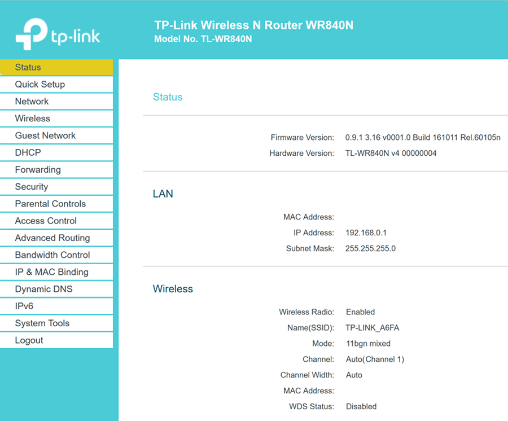This screenshot has height=421, width=508.
Task: Click the Hardware Version label
Action: coord(301,153)
